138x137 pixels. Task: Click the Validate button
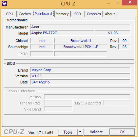[96, 132]
